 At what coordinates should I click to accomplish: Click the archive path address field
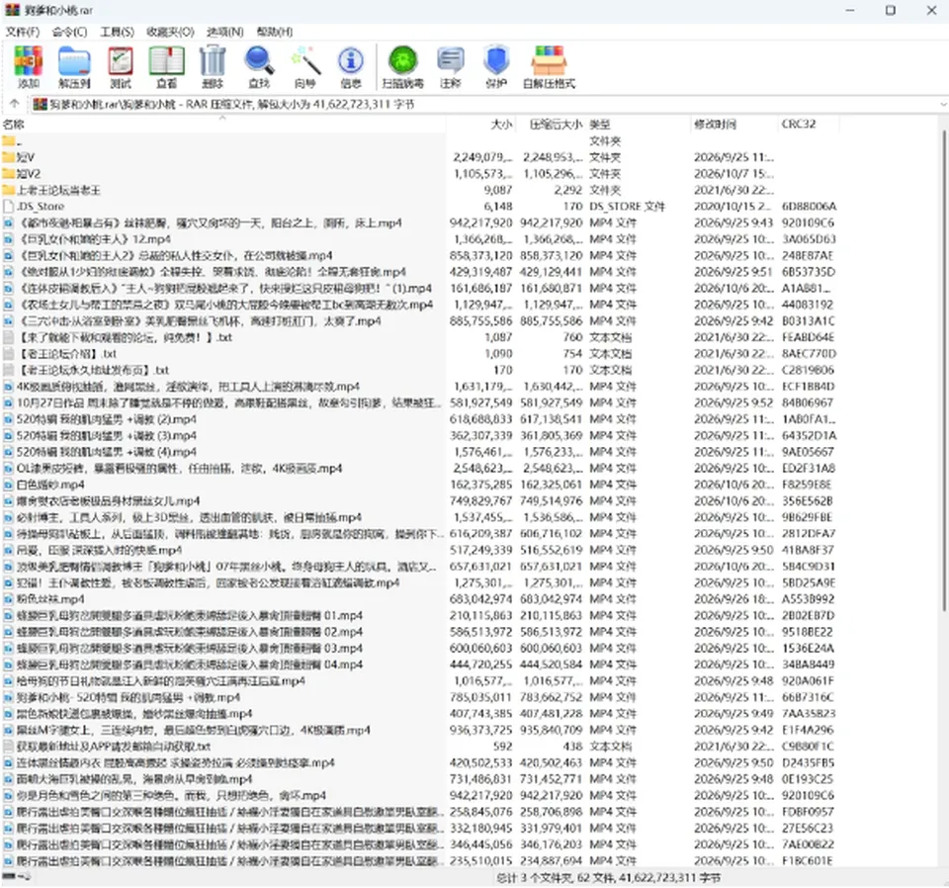pyautogui.click(x=487, y=105)
